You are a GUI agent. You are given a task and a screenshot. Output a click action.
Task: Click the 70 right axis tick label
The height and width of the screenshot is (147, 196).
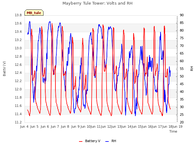pos(182,46)
